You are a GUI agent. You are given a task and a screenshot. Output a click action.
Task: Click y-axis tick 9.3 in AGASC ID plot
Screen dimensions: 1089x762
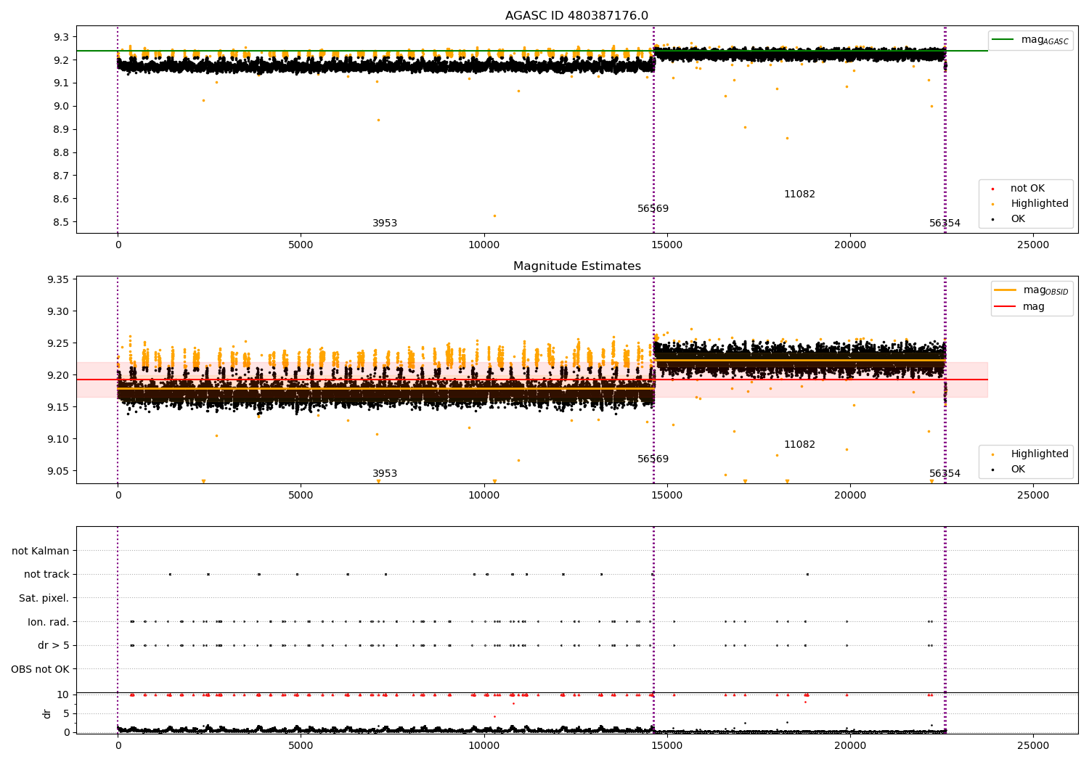click(x=61, y=37)
